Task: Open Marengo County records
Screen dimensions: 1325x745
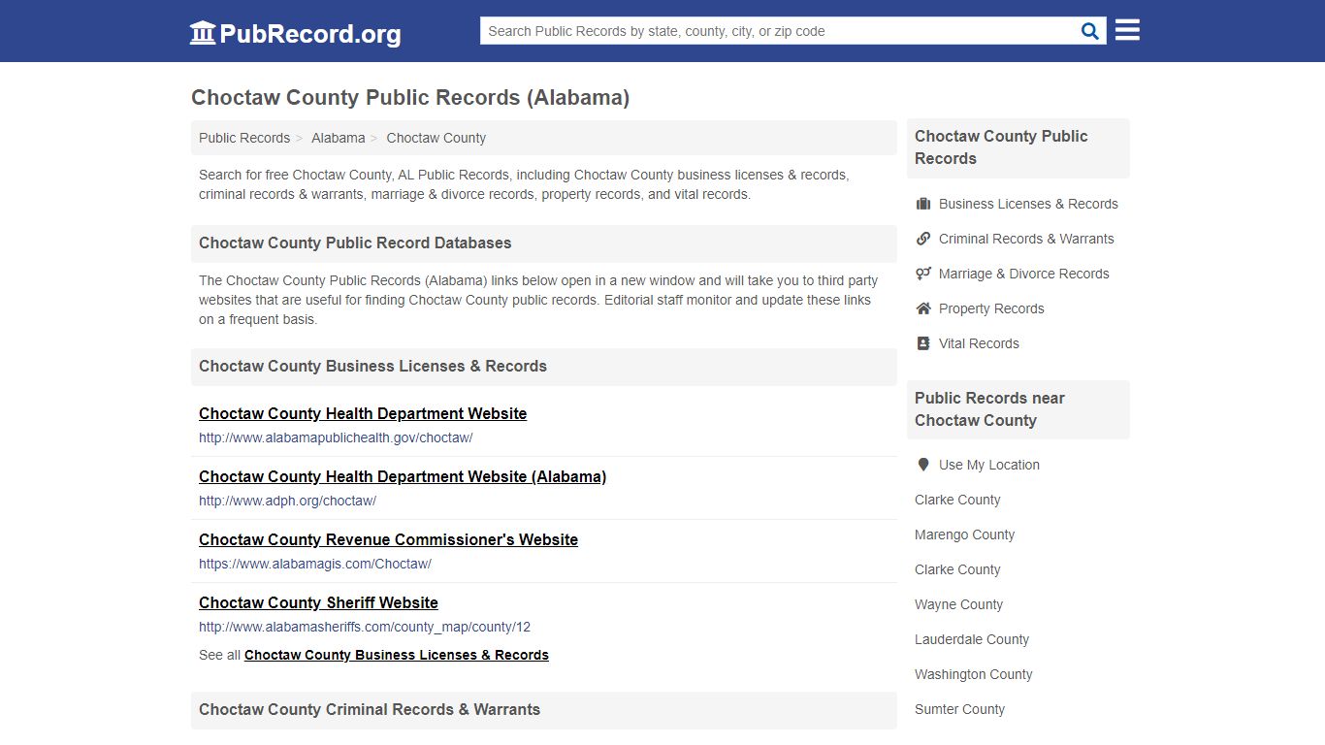Action: click(x=964, y=534)
